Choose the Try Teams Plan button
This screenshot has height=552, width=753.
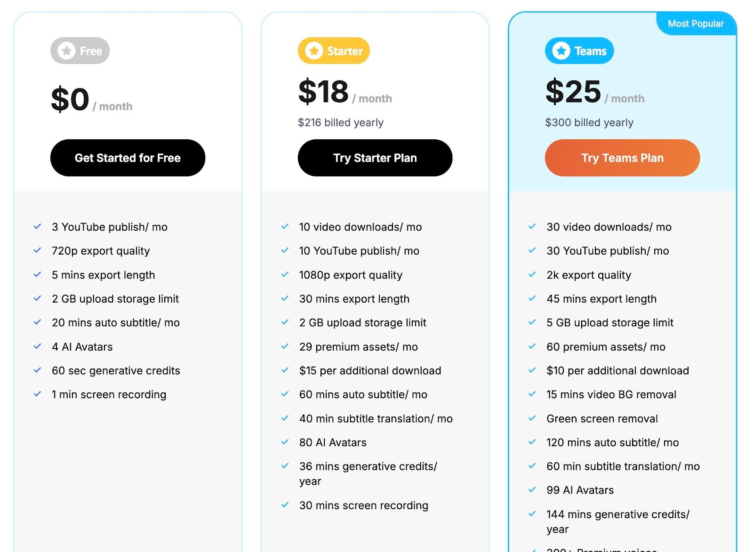(622, 158)
